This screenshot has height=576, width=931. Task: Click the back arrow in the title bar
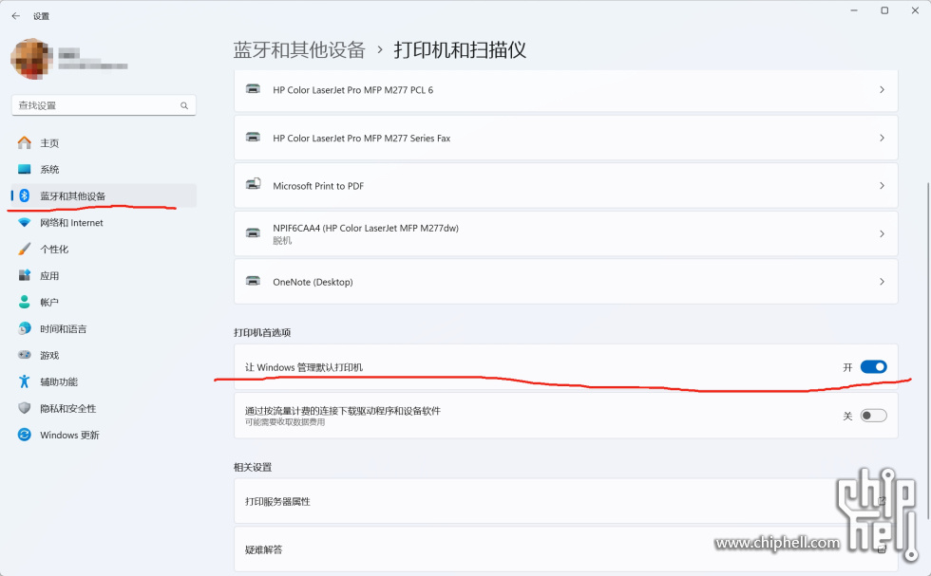[16, 16]
